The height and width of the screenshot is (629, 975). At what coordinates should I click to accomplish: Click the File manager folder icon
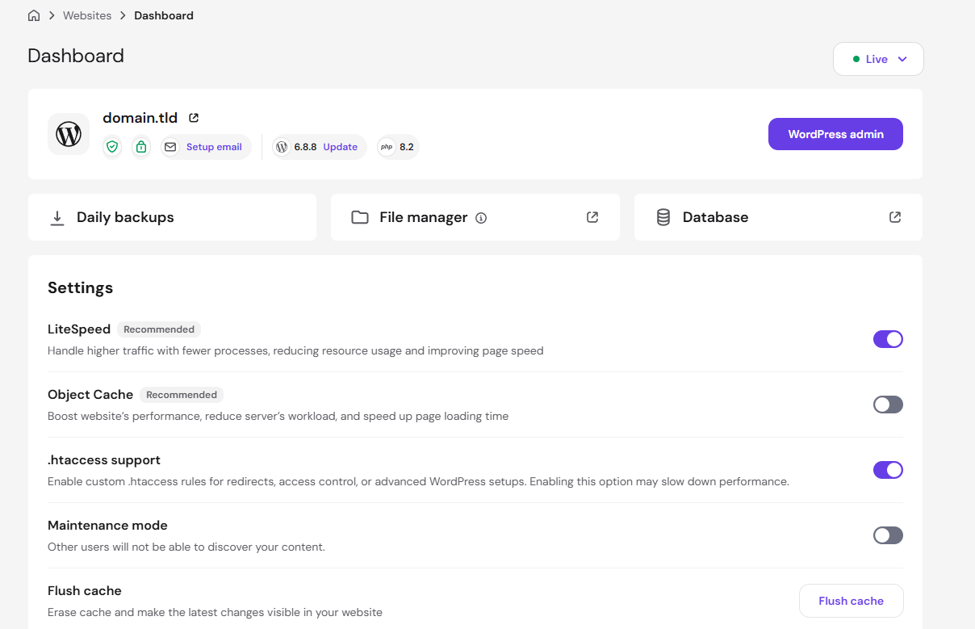360,217
